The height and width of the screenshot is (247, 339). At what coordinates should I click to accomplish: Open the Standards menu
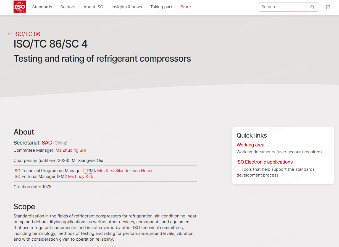point(42,7)
